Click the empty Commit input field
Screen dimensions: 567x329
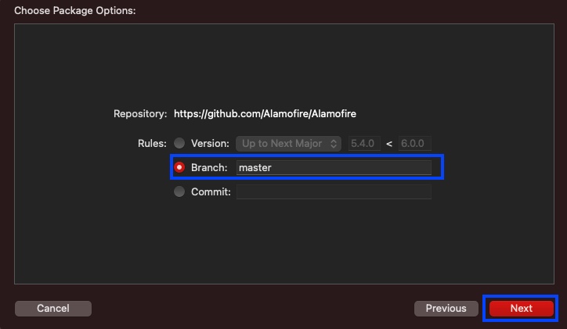coord(334,192)
